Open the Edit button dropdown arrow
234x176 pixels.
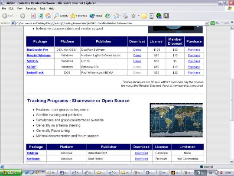139,16
